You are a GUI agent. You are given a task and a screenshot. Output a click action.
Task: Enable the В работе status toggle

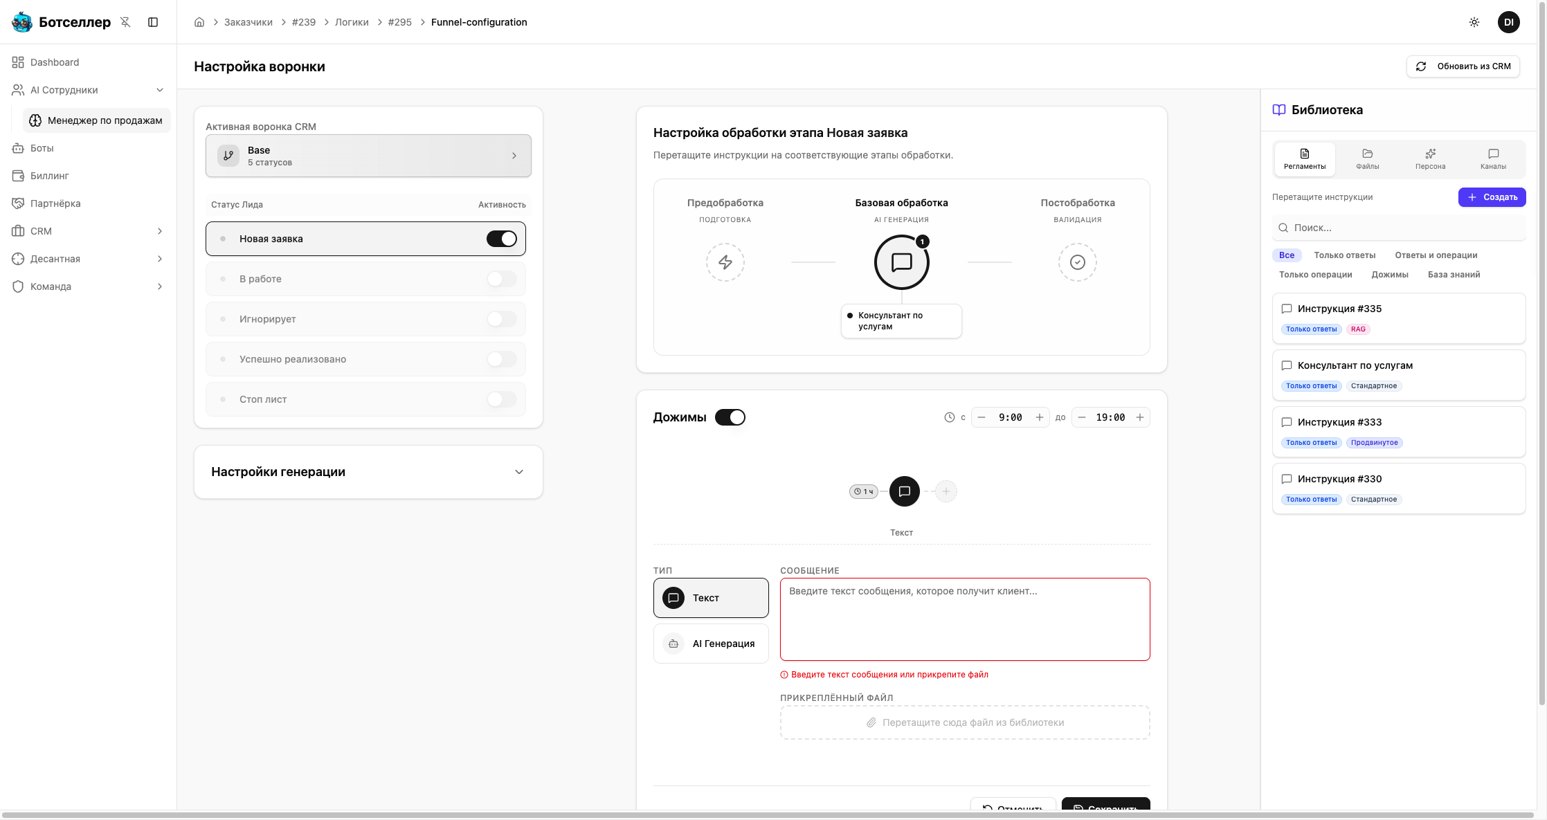tap(501, 279)
